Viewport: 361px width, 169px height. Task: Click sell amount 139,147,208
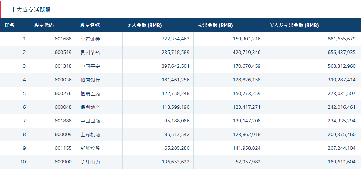click(x=247, y=121)
